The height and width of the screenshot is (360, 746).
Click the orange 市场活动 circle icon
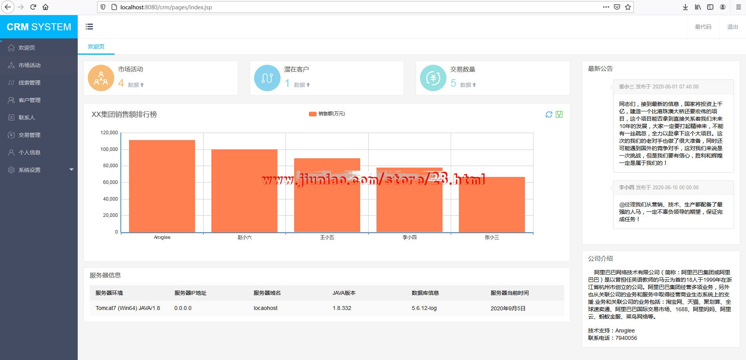[x=101, y=78]
